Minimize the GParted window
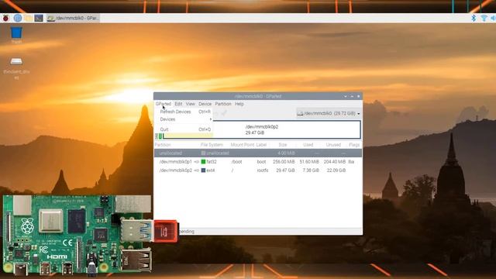 click(346, 96)
